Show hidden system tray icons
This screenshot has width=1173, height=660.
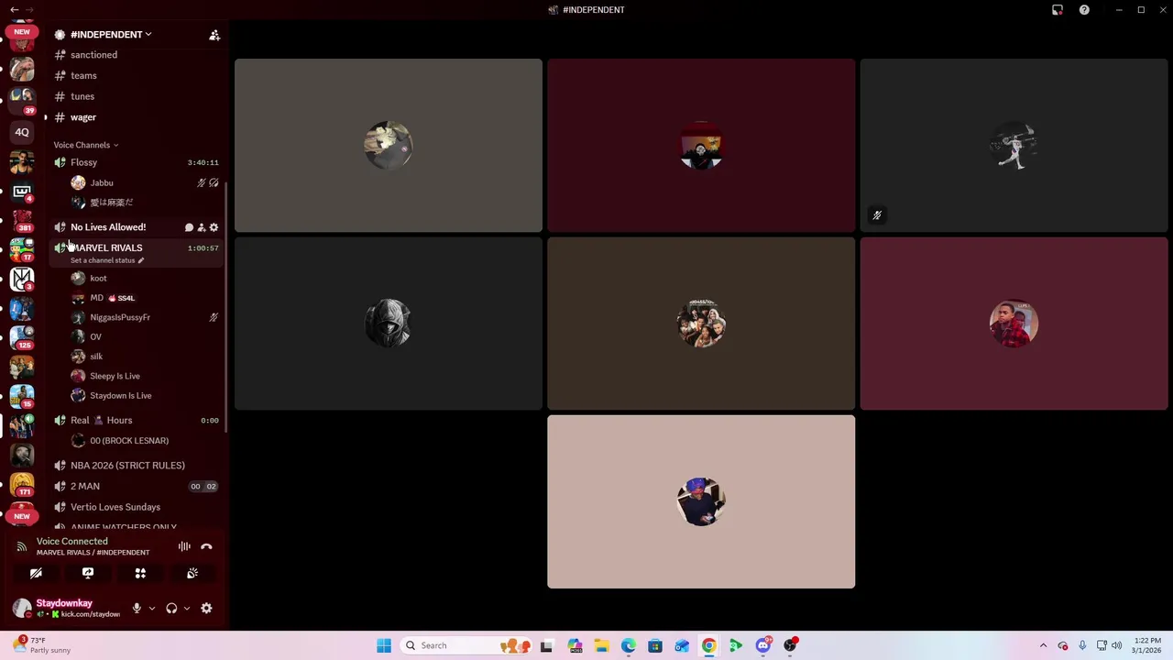coord(1043,645)
